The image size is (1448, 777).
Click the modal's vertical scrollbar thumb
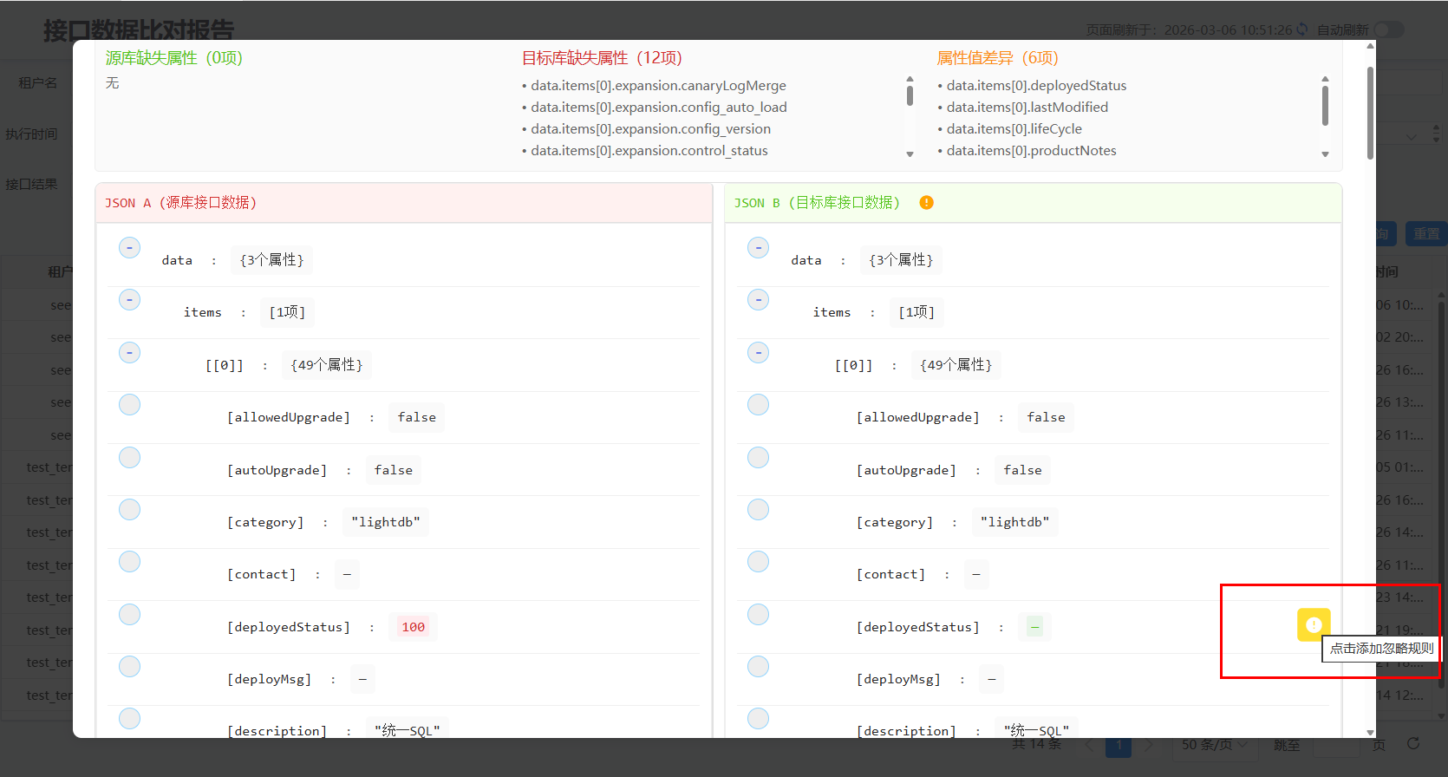coord(1370,113)
